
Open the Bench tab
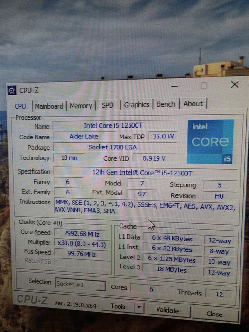coord(166,104)
